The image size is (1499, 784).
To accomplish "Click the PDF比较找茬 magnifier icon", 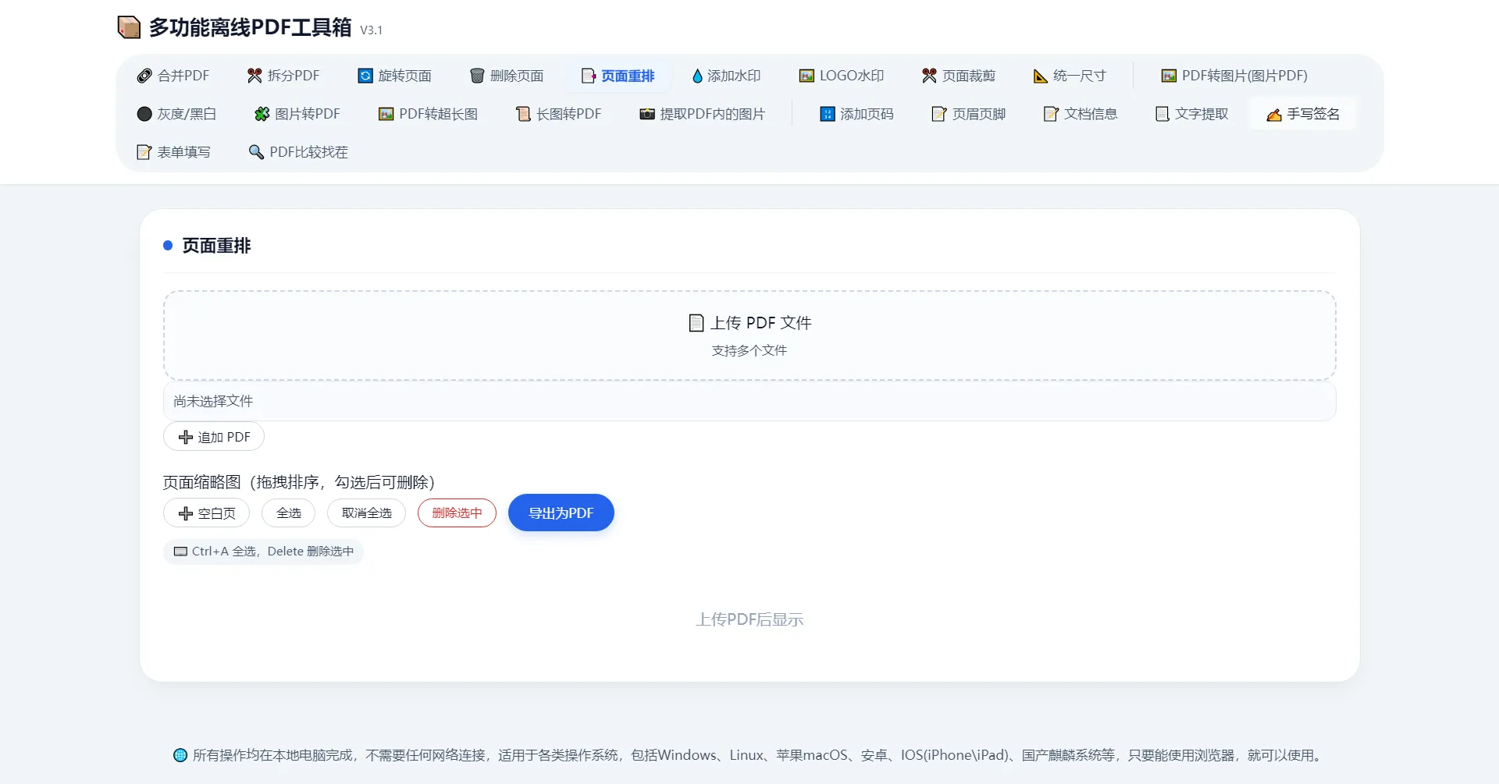I will click(x=256, y=152).
